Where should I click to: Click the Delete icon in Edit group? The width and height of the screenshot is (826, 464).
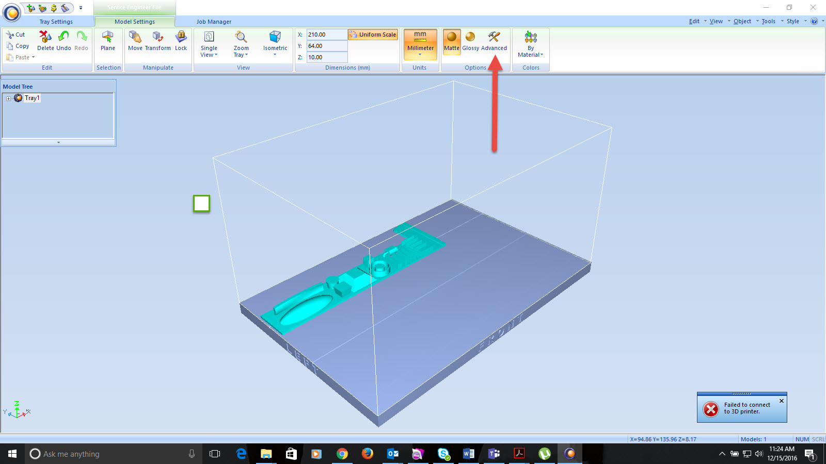click(x=45, y=37)
